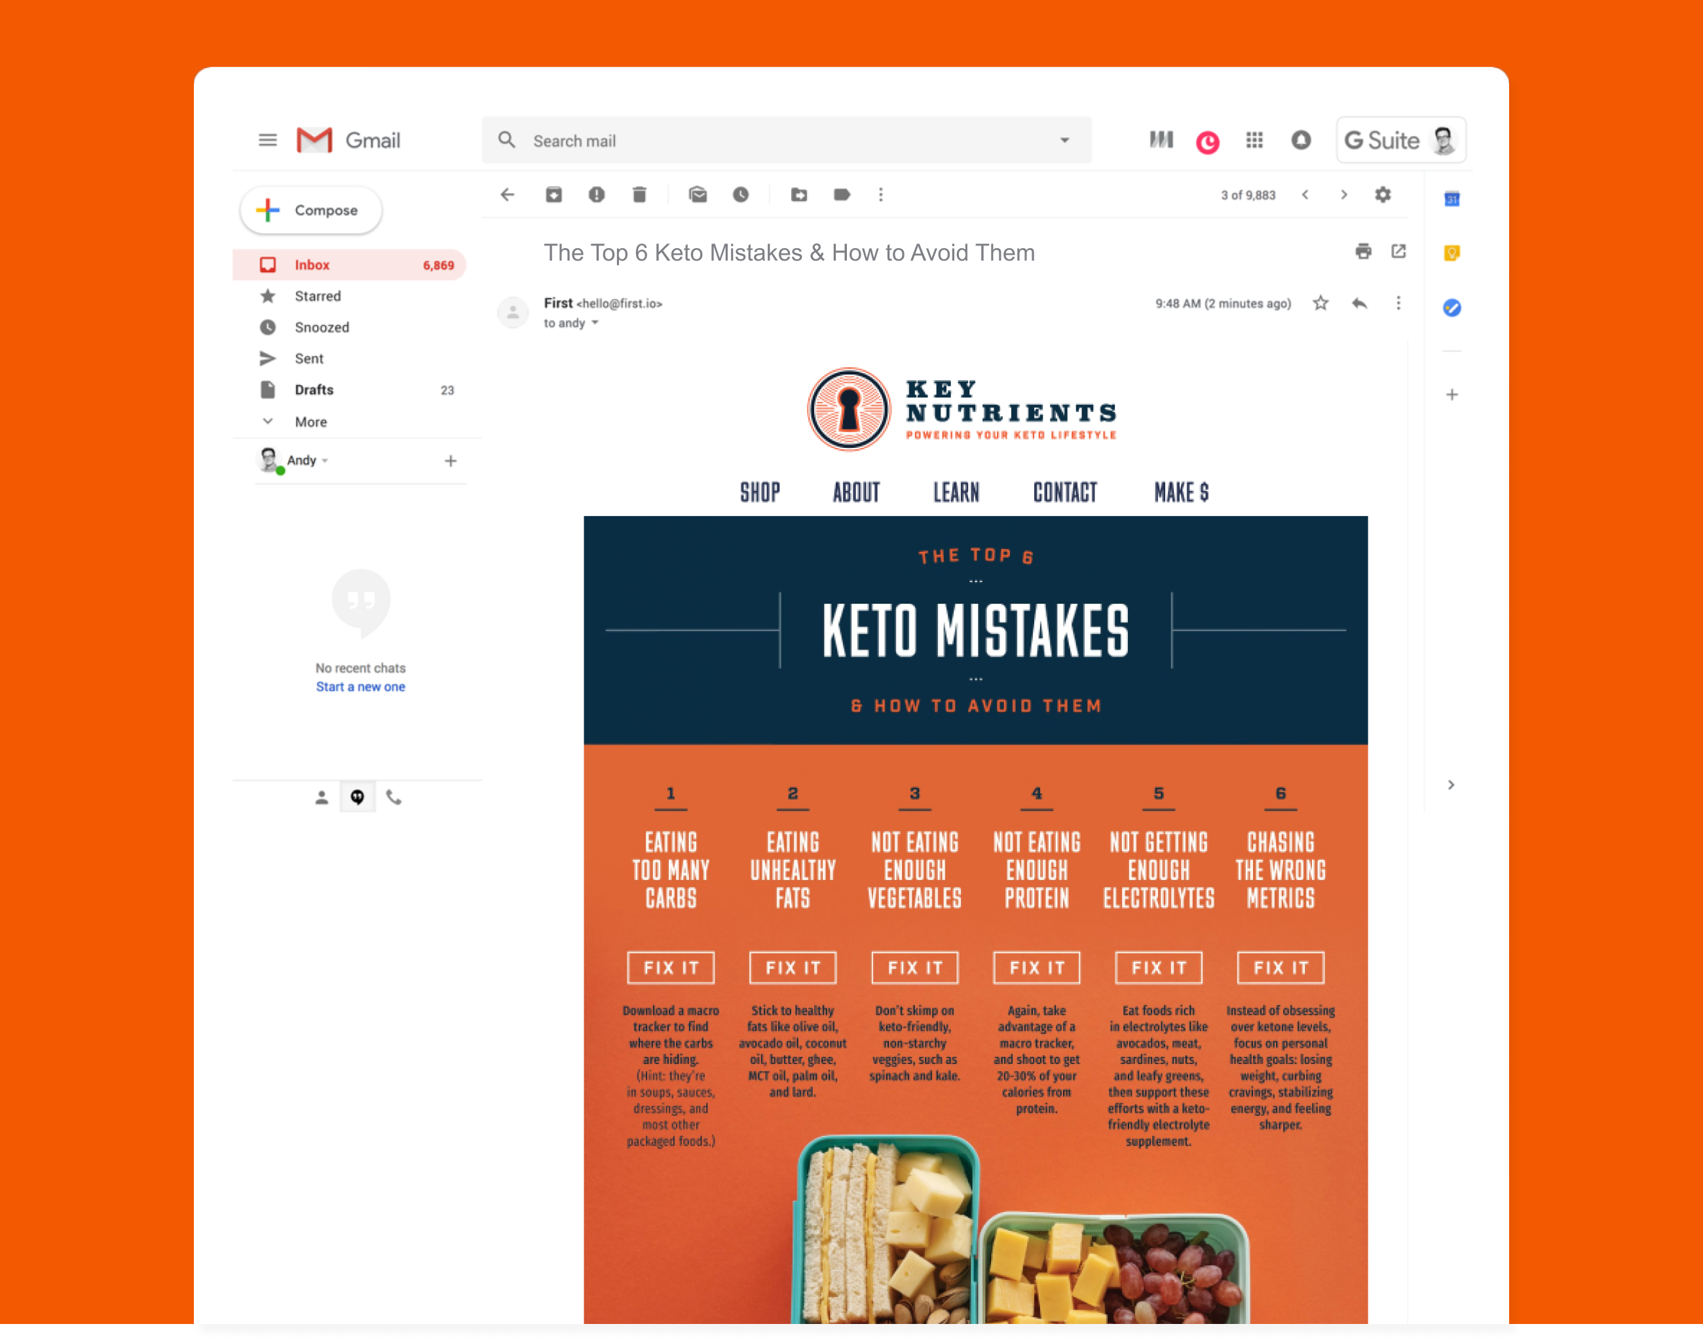
Task: Reply using the arrow icon
Action: click(1360, 303)
